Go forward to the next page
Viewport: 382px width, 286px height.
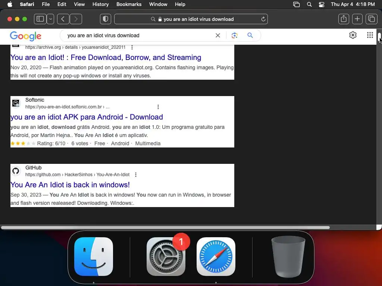pos(76,19)
